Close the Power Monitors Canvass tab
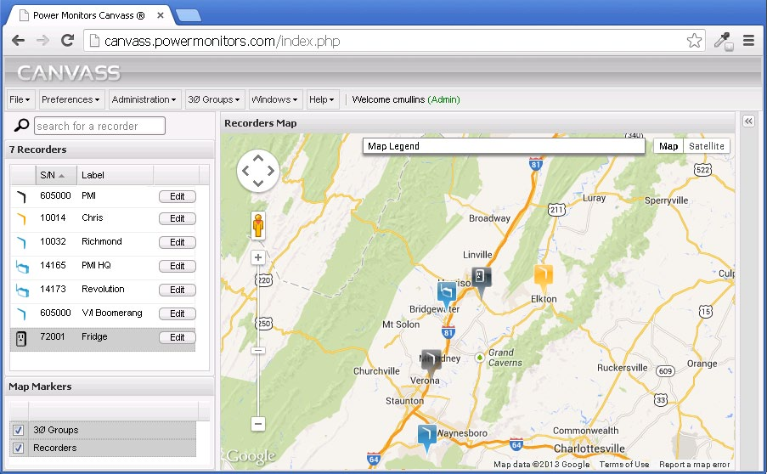Image resolution: width=767 pixels, height=474 pixels. click(x=160, y=15)
